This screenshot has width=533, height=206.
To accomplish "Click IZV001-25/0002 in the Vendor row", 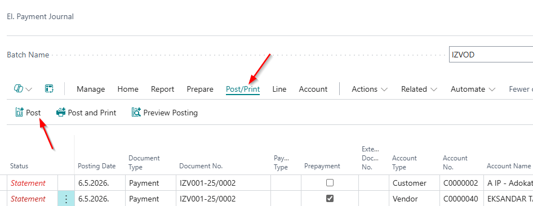I will click(x=208, y=199).
